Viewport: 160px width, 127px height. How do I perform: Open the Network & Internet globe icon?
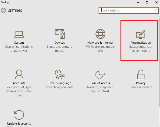pyautogui.click(x=100, y=34)
